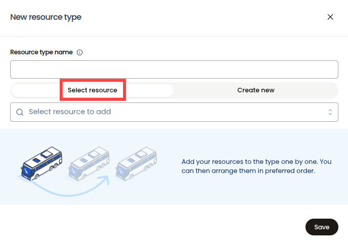Click the Save button
Viewport: 348px width, 243px height.
pyautogui.click(x=322, y=227)
